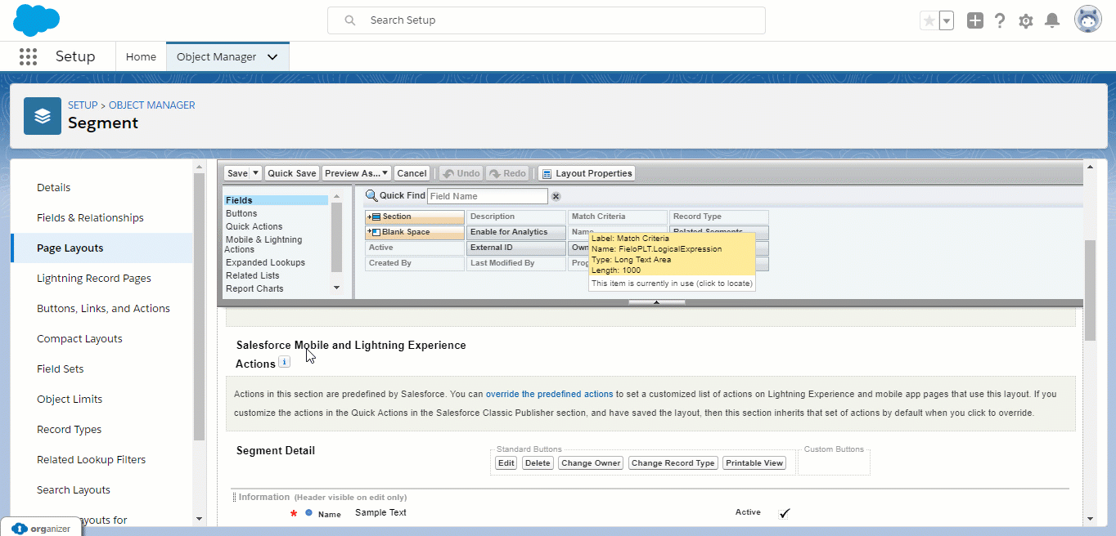Open the Notifications bell icon
Viewport: 1116px width, 536px height.
[1053, 20]
